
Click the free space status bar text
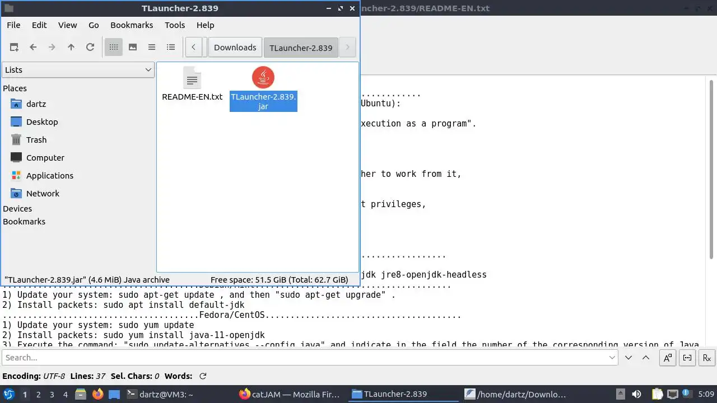[x=279, y=280]
